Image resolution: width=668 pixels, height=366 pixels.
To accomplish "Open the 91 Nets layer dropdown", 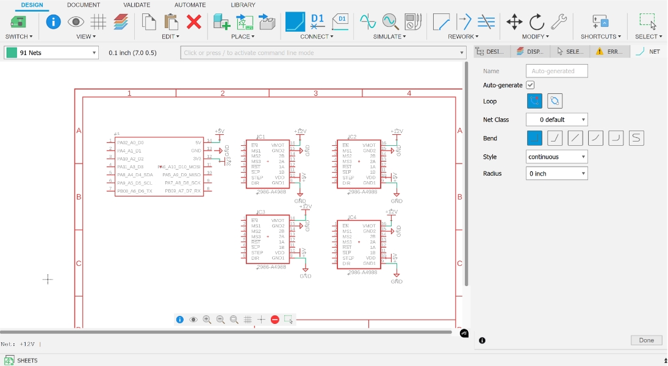I will (51, 52).
